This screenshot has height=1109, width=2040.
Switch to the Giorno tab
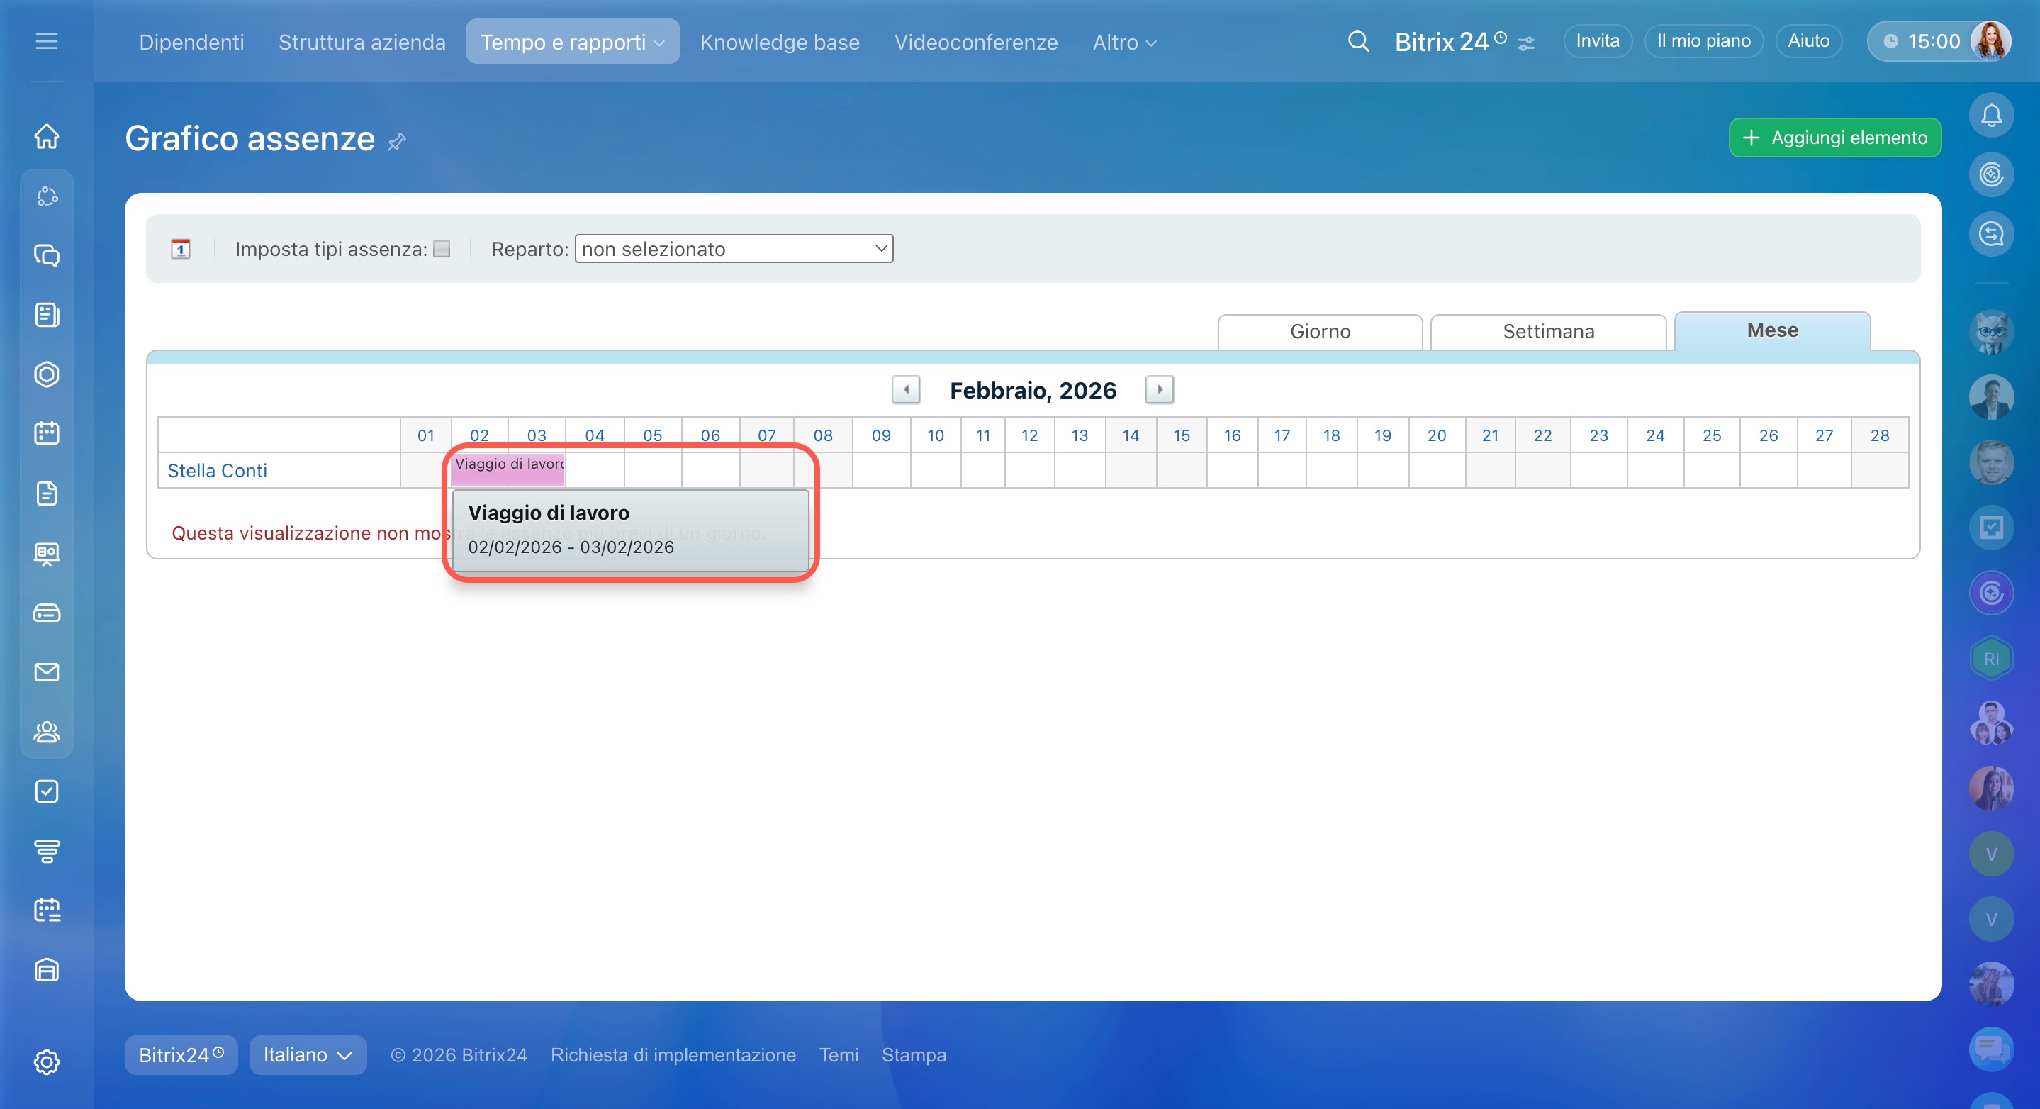click(x=1319, y=331)
